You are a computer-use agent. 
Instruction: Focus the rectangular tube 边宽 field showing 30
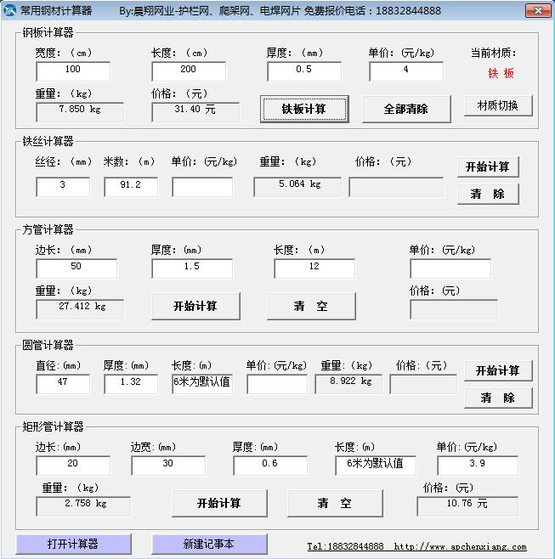click(x=168, y=466)
